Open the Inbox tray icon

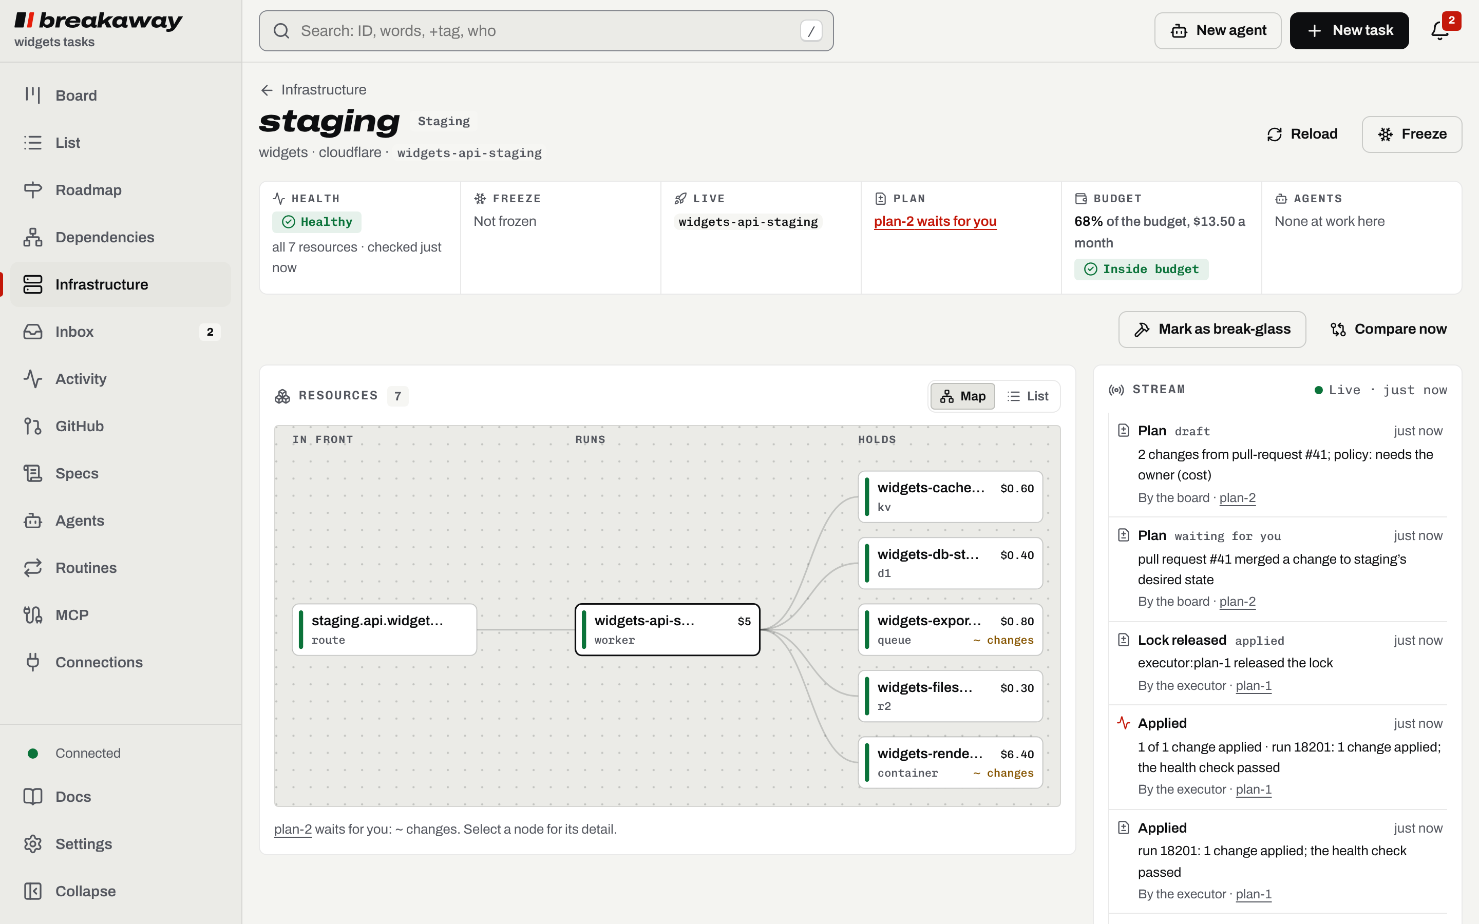coord(32,332)
